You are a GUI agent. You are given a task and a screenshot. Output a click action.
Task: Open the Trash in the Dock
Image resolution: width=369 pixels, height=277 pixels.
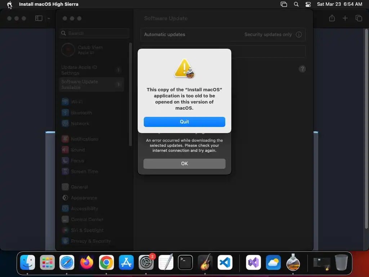point(342,263)
